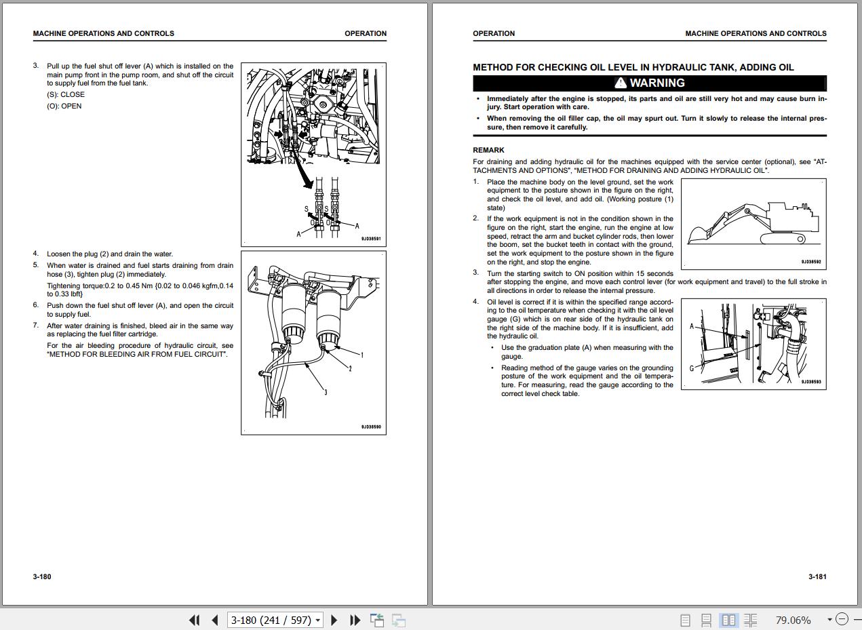The image size is (862, 630).
Task: Click left page header "MACHINE OPERATIONS AND CONTROLS"
Action: point(103,33)
